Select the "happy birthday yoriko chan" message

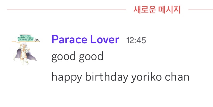120,77
